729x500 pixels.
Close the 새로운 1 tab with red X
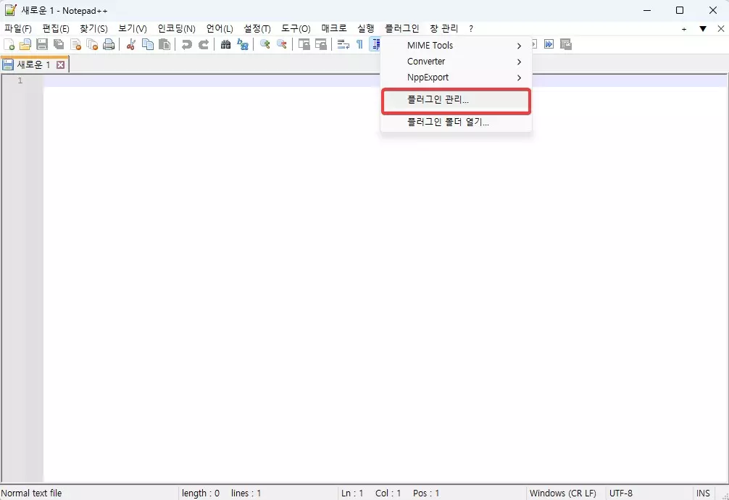coord(60,64)
